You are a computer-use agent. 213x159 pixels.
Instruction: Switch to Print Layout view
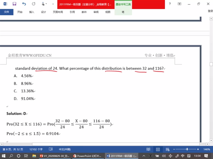[158, 149]
